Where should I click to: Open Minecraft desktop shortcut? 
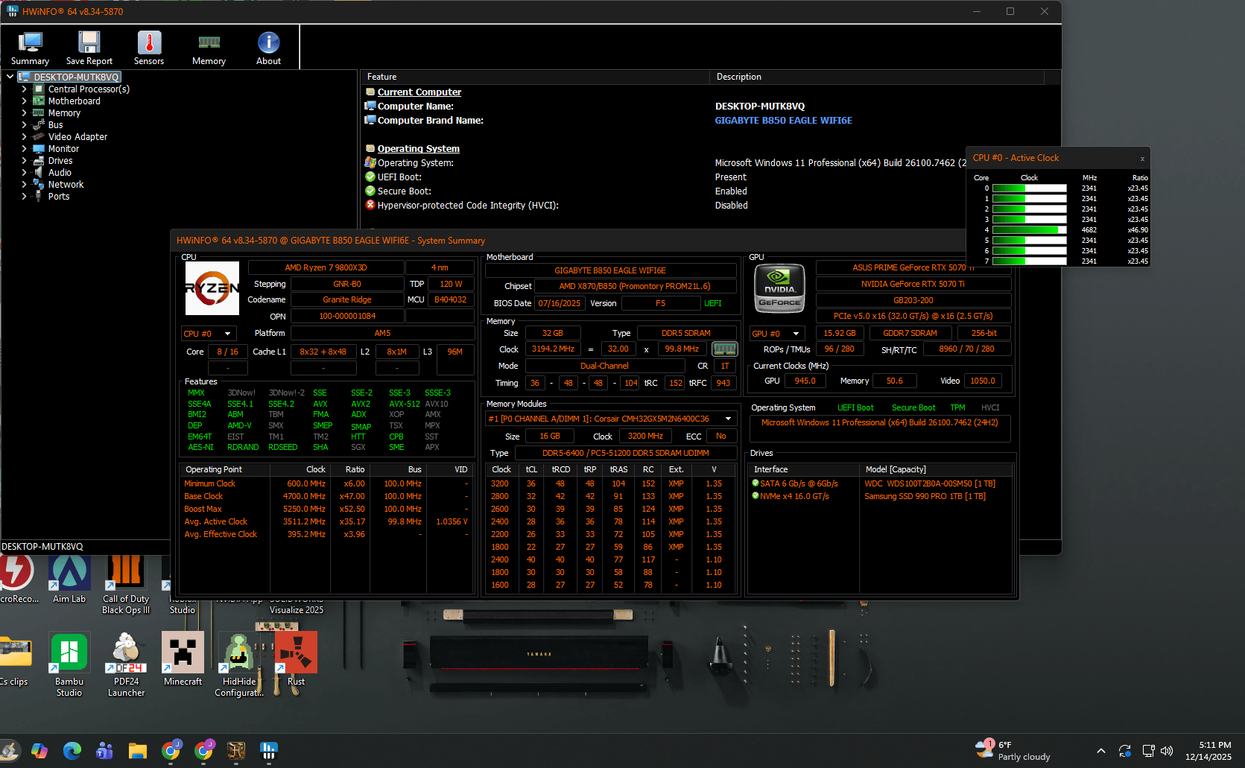coord(183,660)
